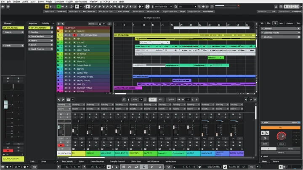Open MixConsole in separate window arrow icon
This screenshot has width=303, height=170.
[255, 99]
